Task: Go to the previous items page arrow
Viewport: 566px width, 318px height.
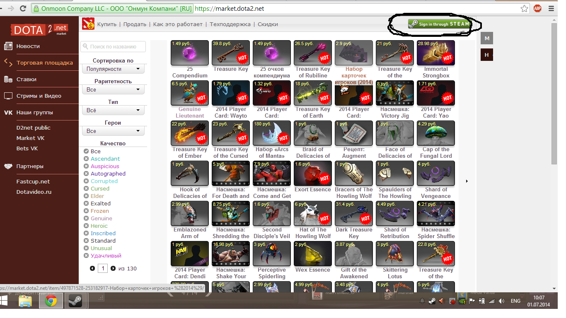Action: tap(92, 268)
